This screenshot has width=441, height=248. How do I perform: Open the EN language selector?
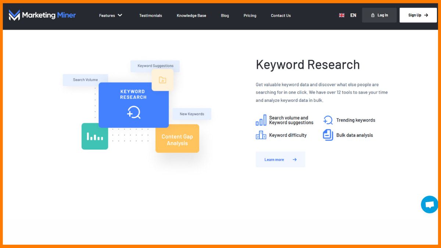tap(353, 15)
